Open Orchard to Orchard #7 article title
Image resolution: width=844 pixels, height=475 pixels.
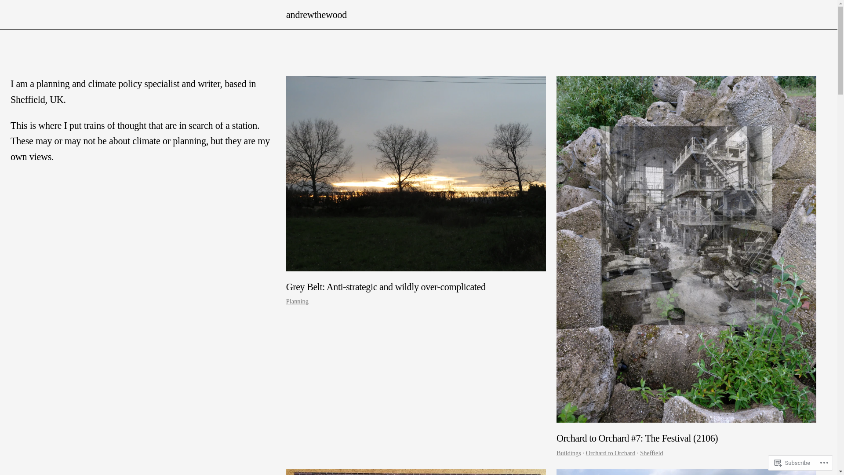coord(637,438)
